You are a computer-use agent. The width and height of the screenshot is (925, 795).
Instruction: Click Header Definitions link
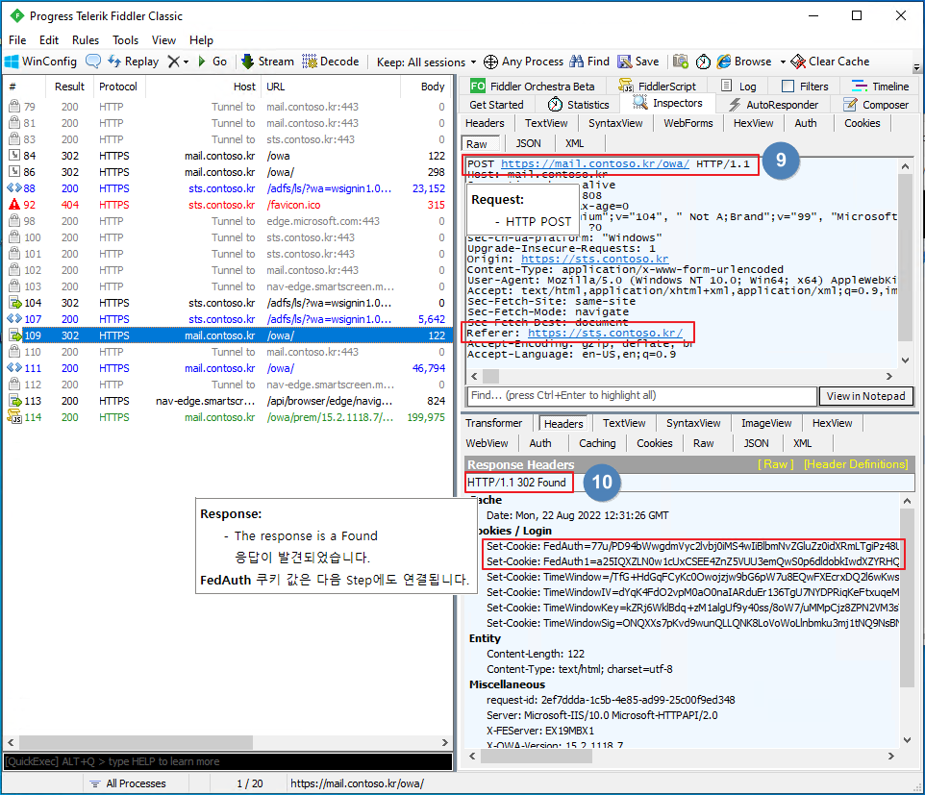[x=856, y=464]
